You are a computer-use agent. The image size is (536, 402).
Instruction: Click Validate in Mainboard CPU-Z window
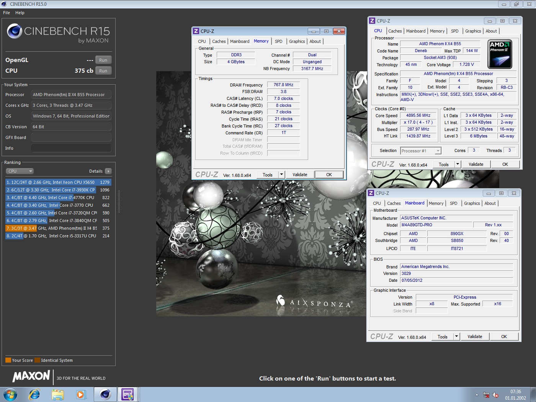point(475,337)
